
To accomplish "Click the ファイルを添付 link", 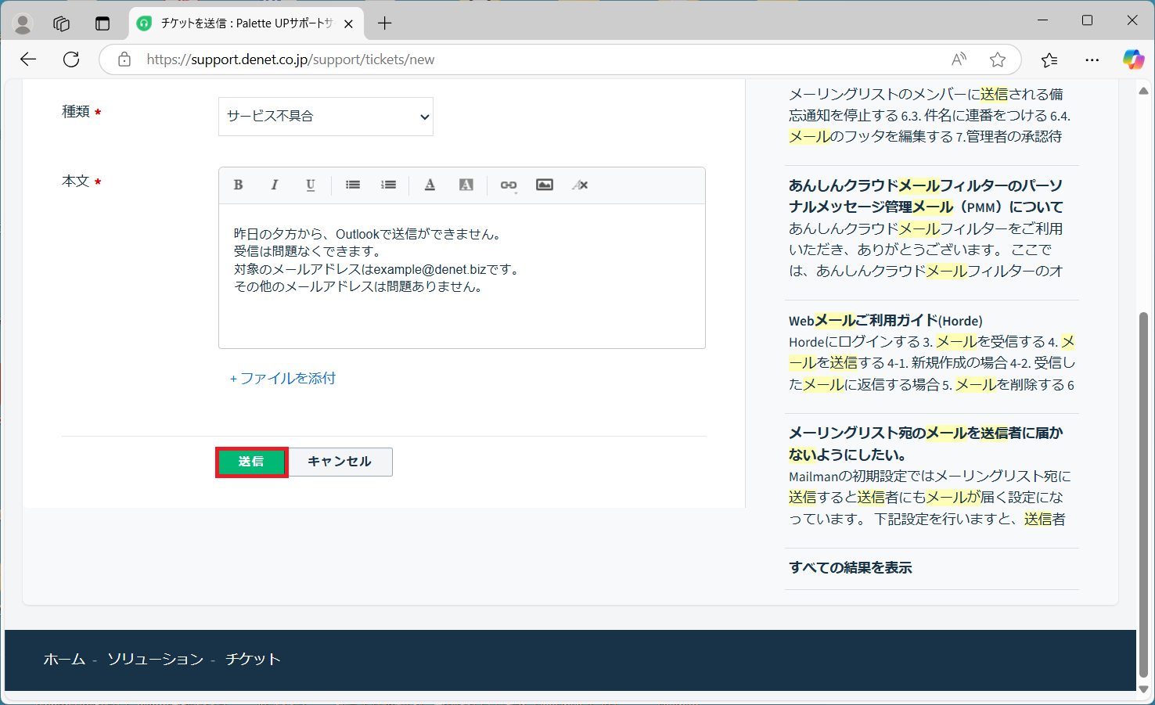I will point(282,379).
